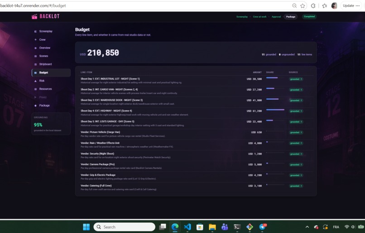Open the Risk page in the sidebar

tap(51, 81)
